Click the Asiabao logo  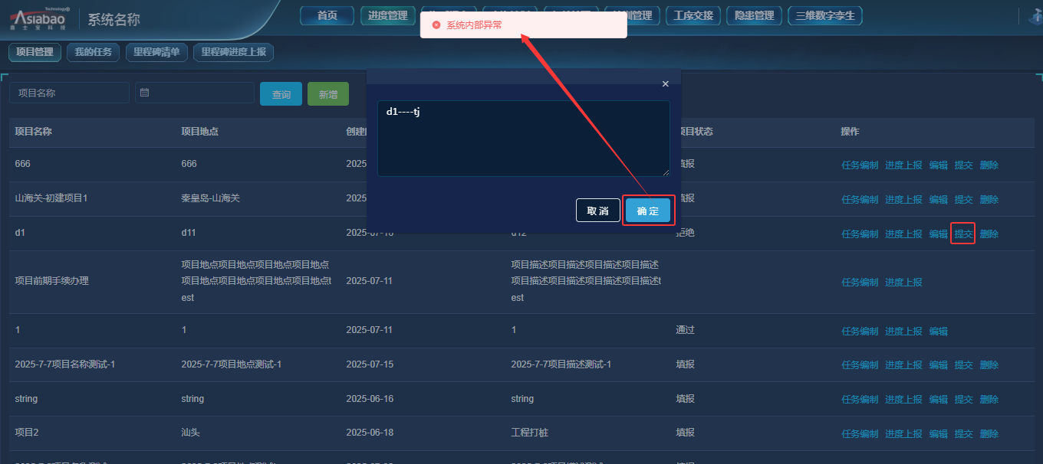(38, 18)
